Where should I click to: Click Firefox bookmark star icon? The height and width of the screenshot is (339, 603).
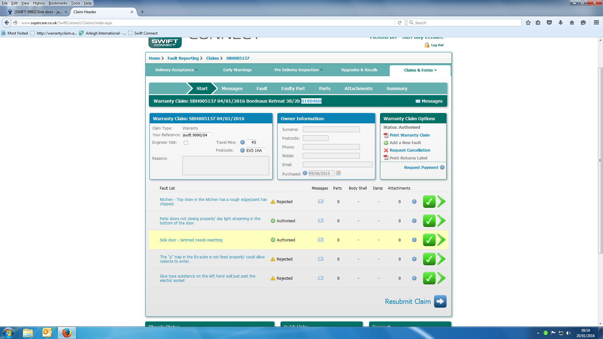528,23
